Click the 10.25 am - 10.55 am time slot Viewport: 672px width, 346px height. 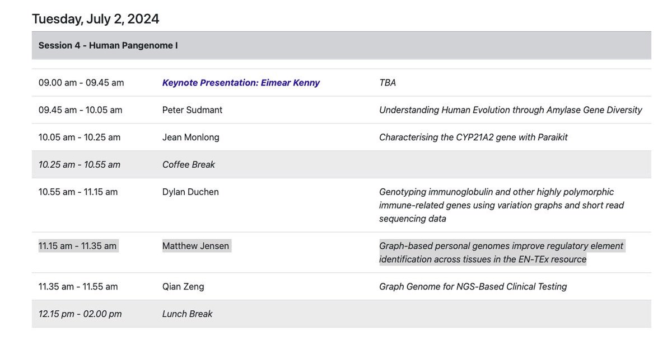80,164
